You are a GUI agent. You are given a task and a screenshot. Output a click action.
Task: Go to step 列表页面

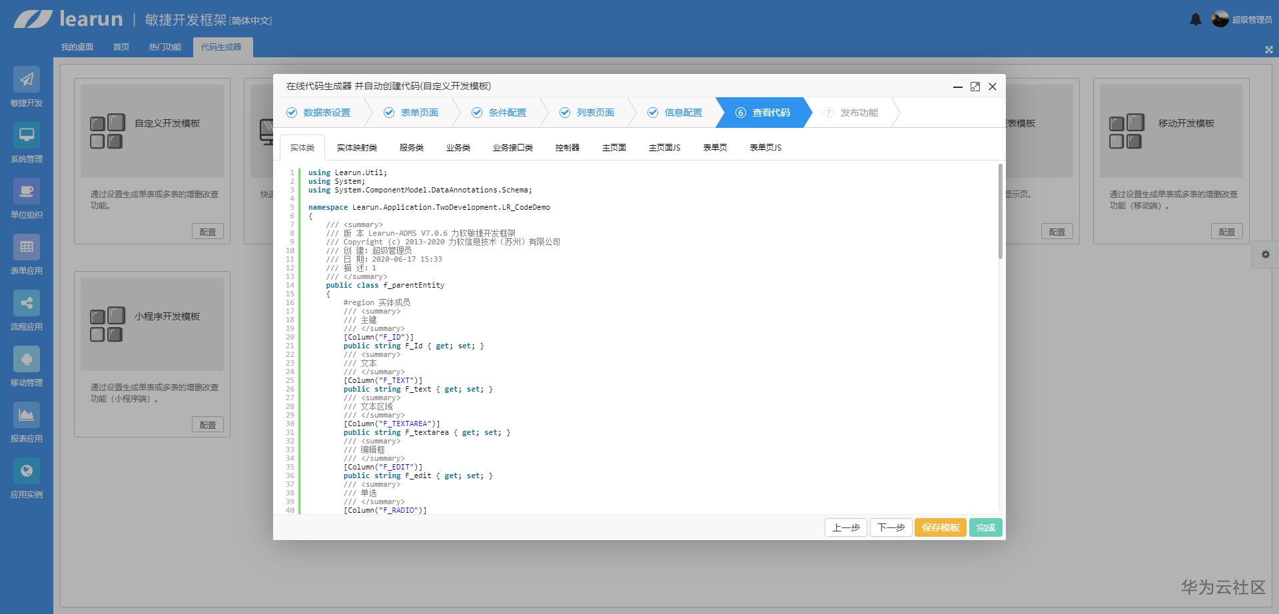587,113
